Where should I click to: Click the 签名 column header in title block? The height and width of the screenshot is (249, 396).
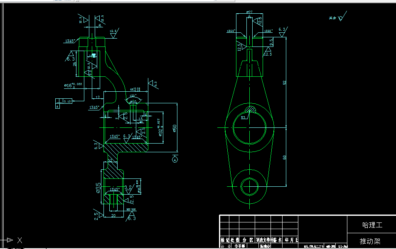click(277, 239)
